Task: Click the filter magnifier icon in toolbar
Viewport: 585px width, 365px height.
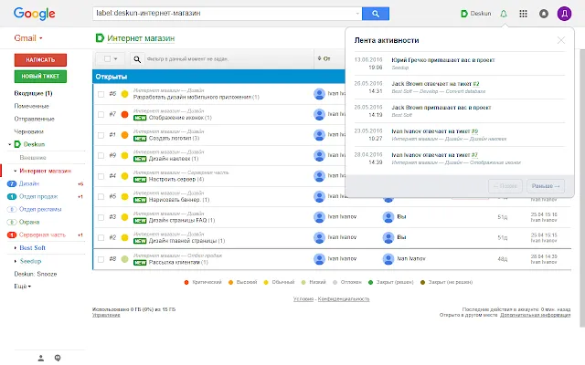Action: tap(137, 58)
